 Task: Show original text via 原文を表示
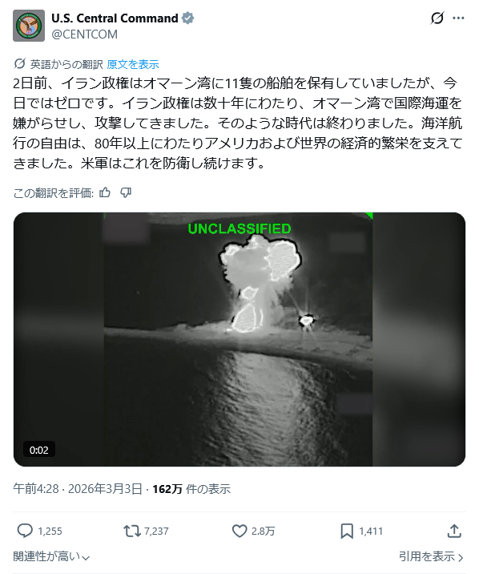coord(133,64)
